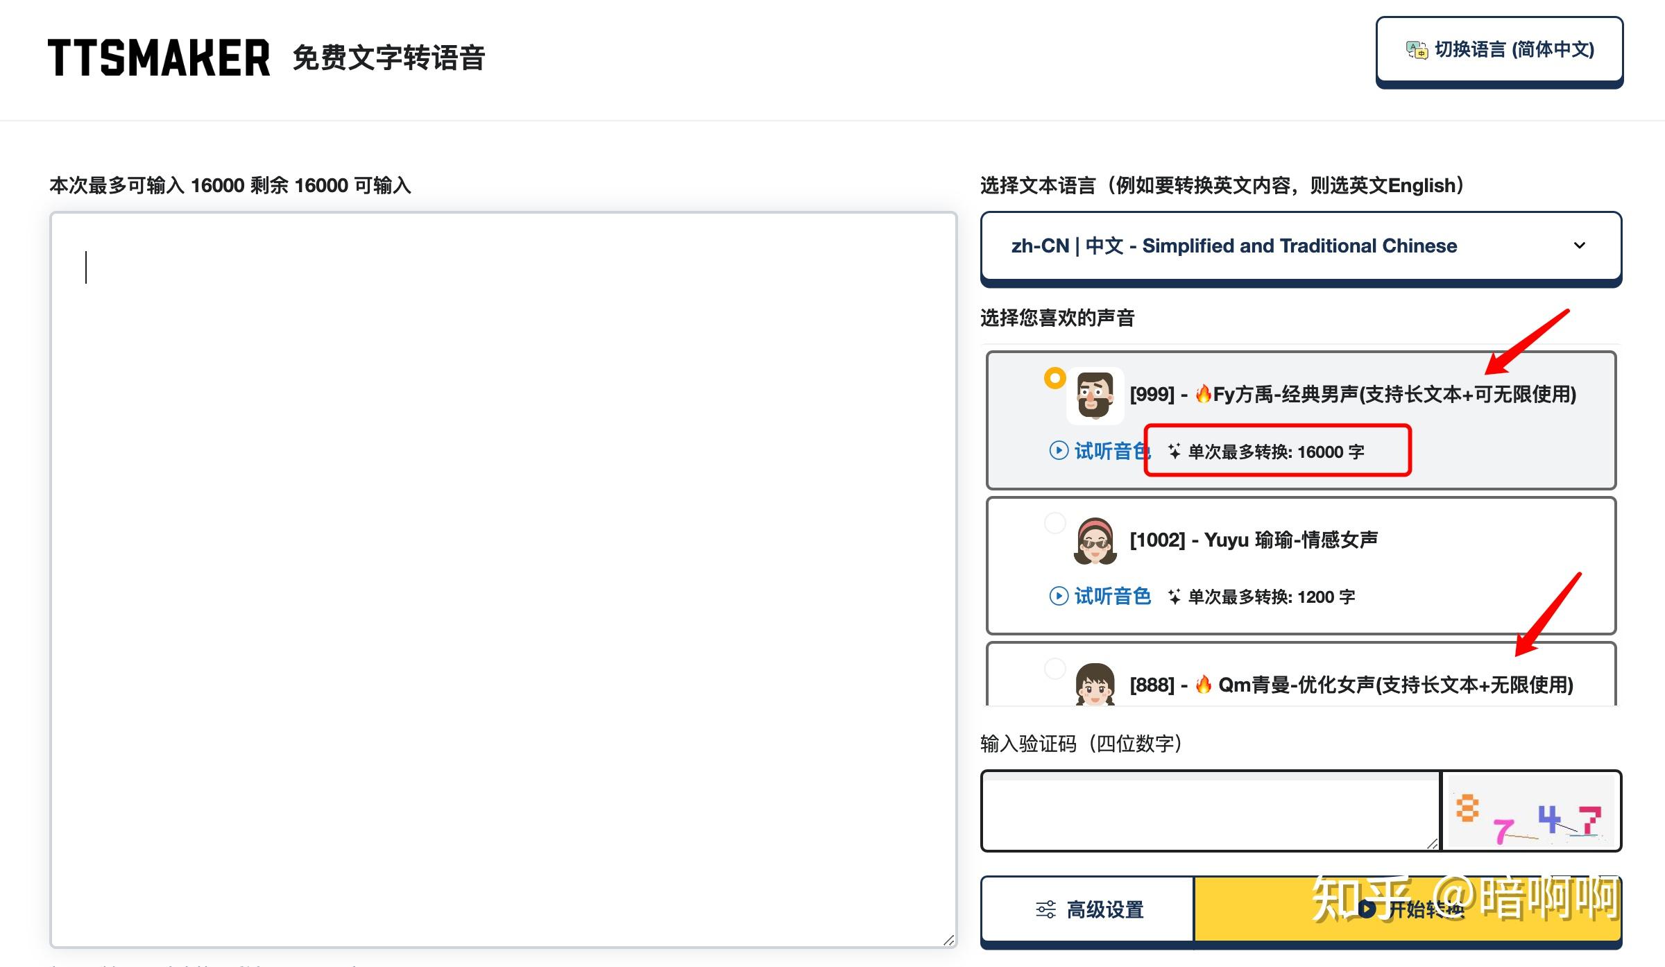
Task: Open 切换语言 (简体中文) language switcher
Action: (x=1499, y=50)
